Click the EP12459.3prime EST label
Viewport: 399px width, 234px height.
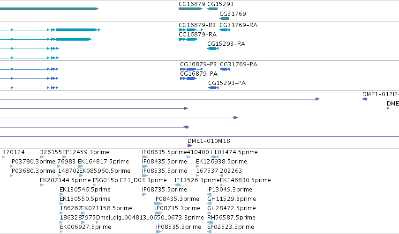[x=86, y=152]
